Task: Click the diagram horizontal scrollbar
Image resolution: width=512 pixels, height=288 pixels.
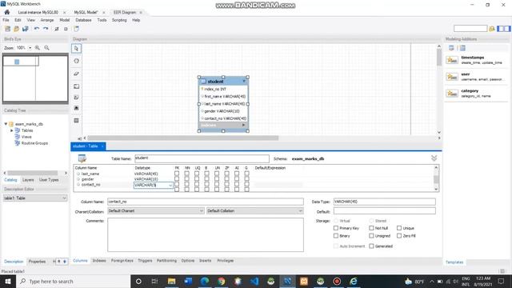Action: point(183,138)
